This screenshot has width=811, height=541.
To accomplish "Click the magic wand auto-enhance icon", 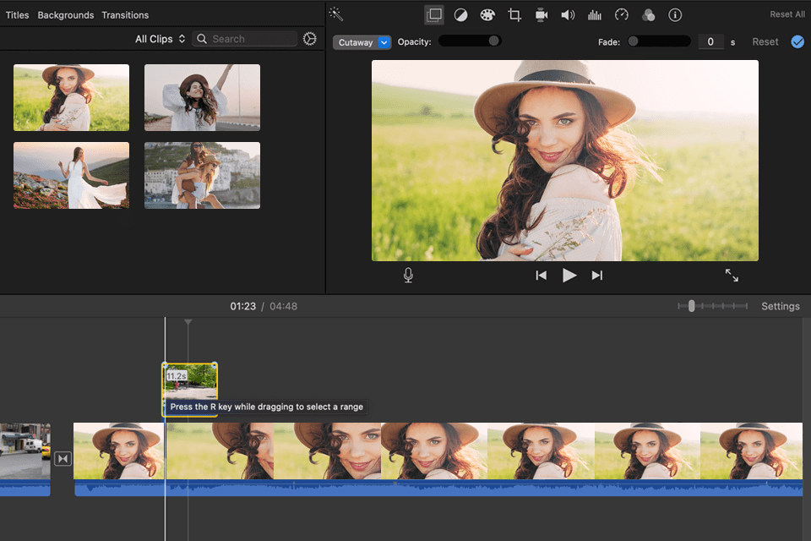I will coord(336,14).
